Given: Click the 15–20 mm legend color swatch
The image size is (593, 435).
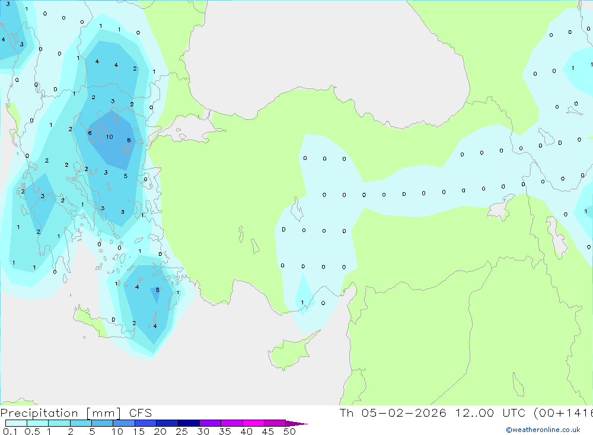Looking at the screenshot, I should [x=145, y=423].
